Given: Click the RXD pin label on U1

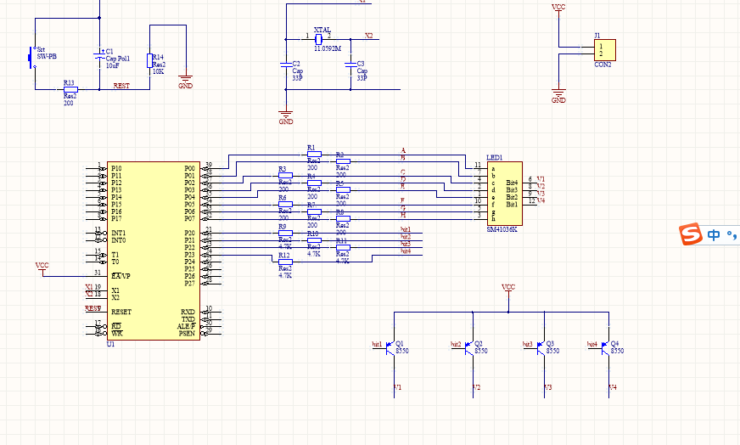Looking at the screenshot, I should click(x=188, y=312).
